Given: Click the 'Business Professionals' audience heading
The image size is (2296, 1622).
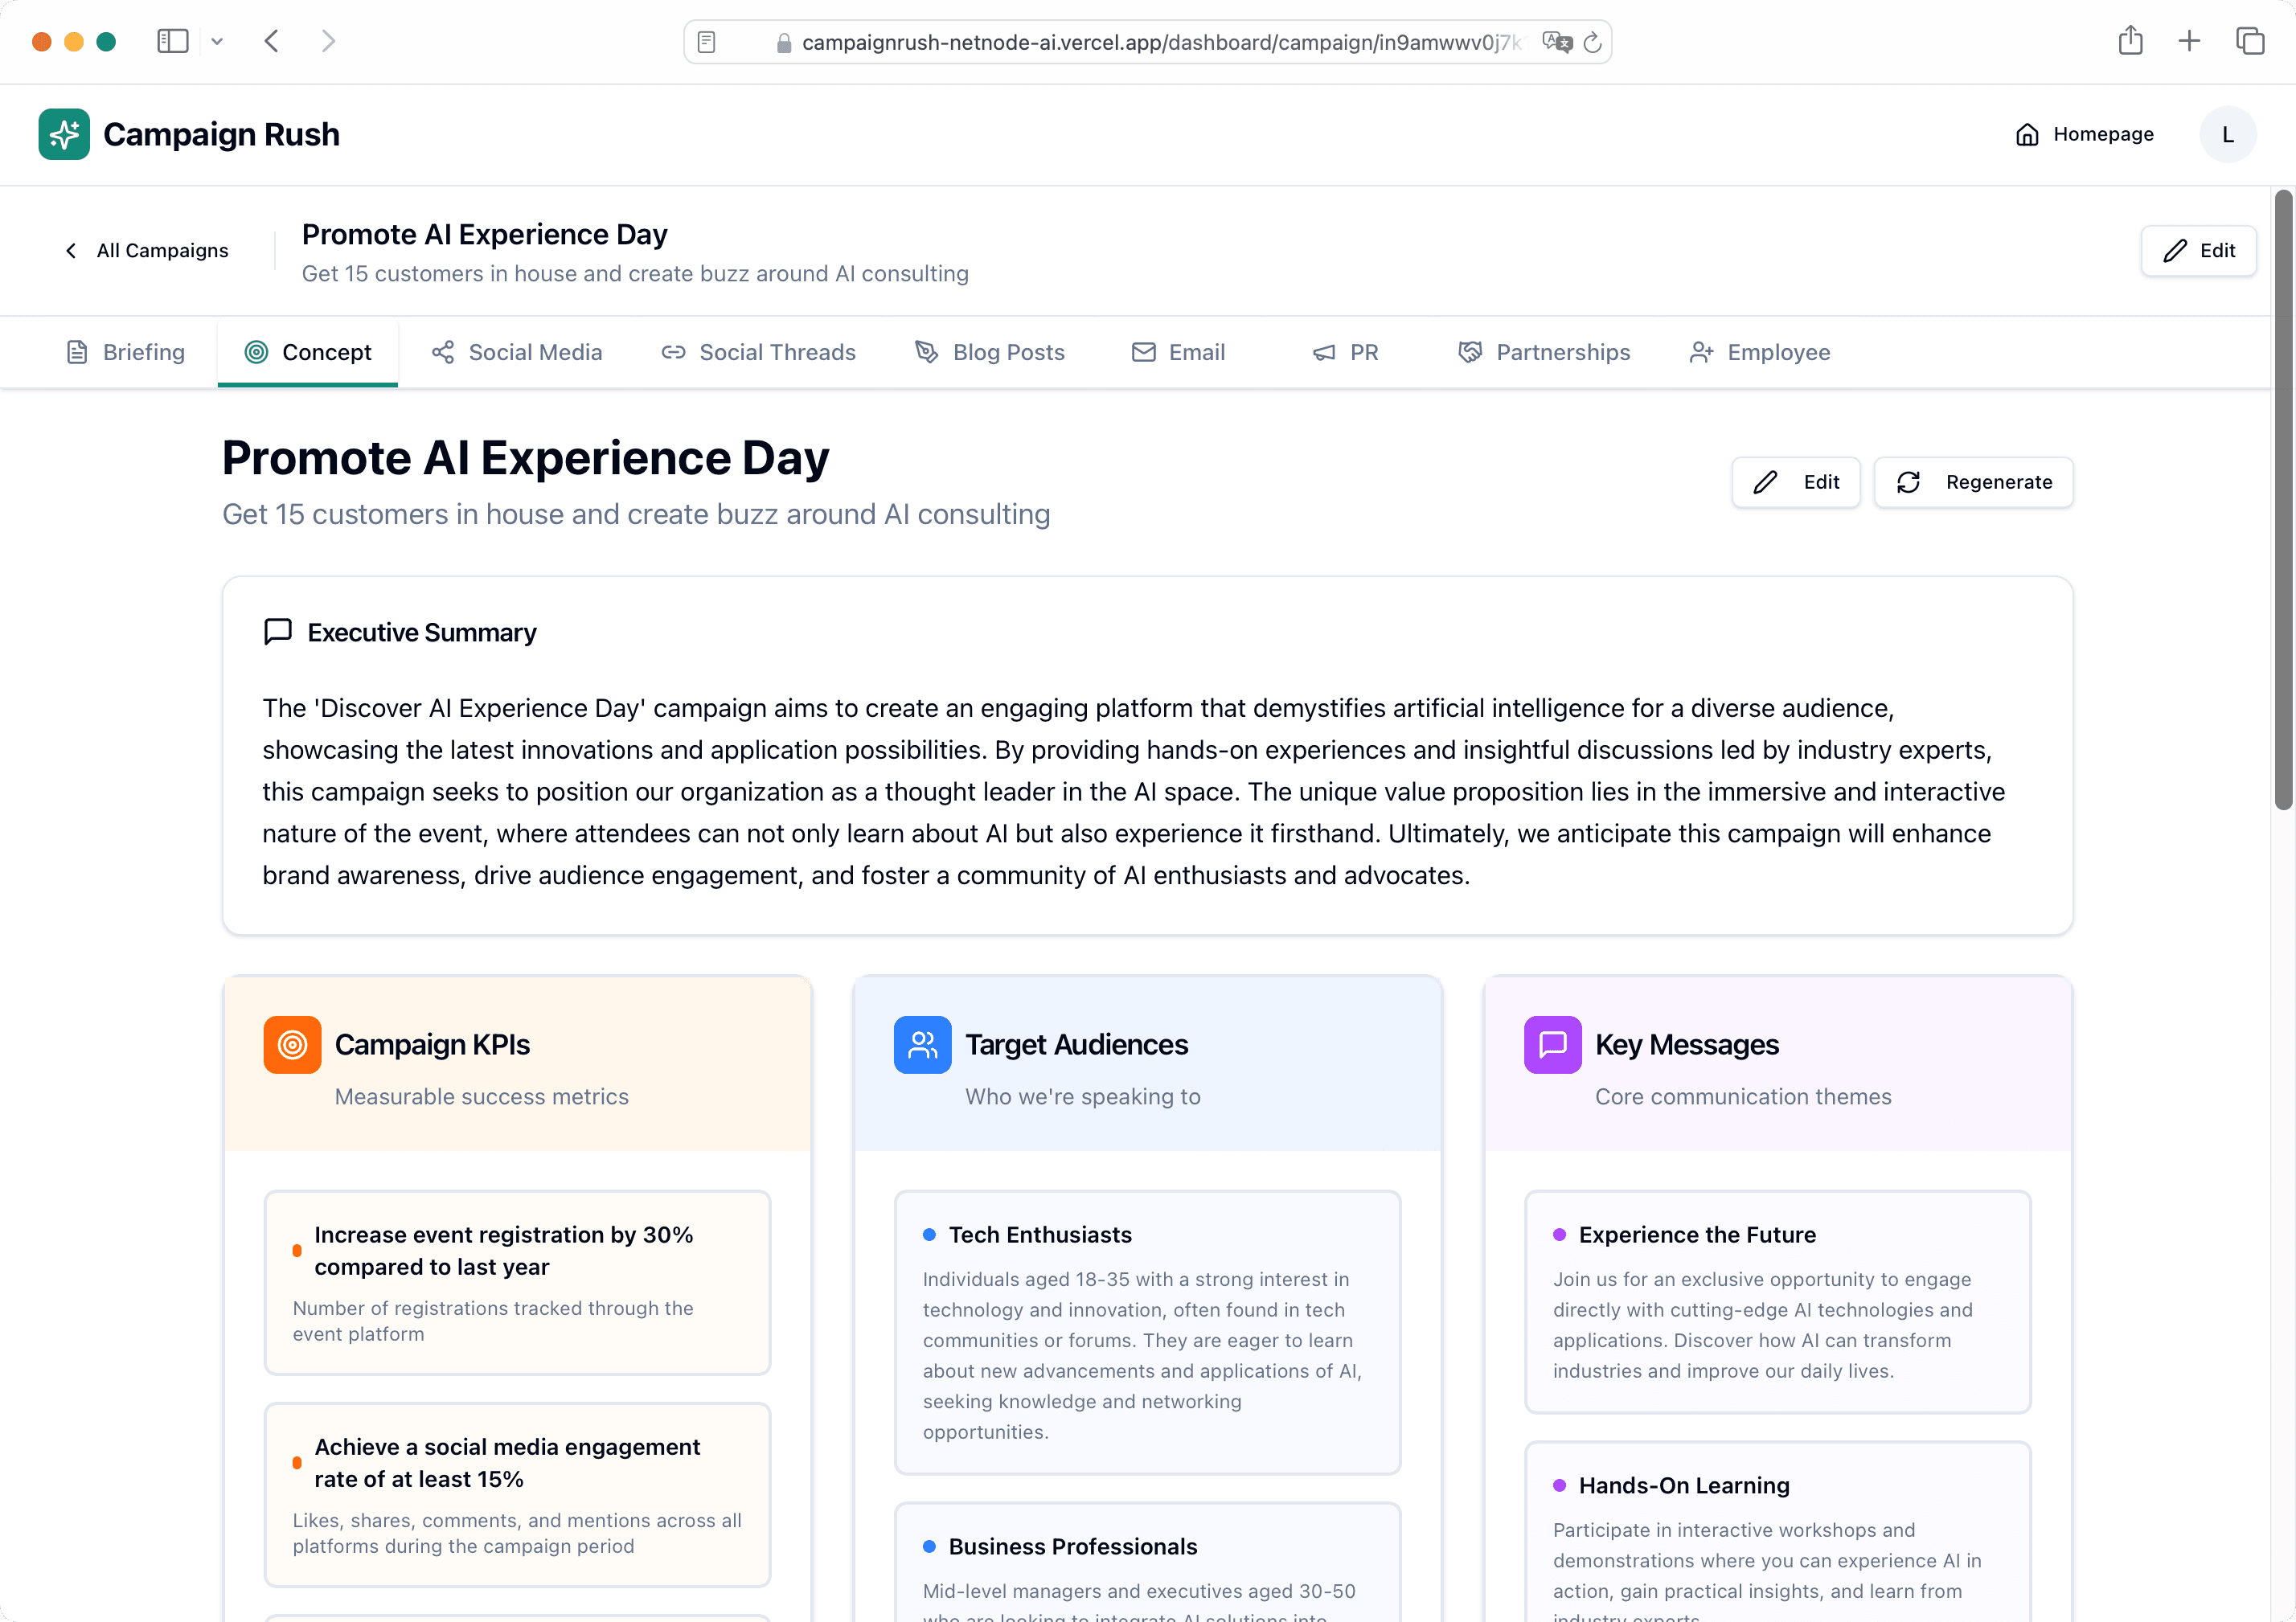Looking at the screenshot, I should pos(1072,1546).
